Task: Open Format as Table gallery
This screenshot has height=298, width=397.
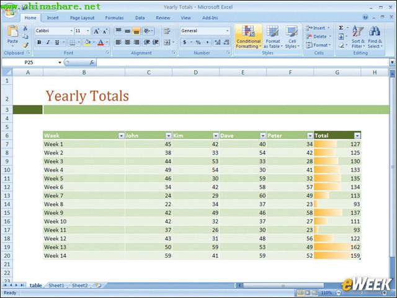Action: tap(273, 37)
